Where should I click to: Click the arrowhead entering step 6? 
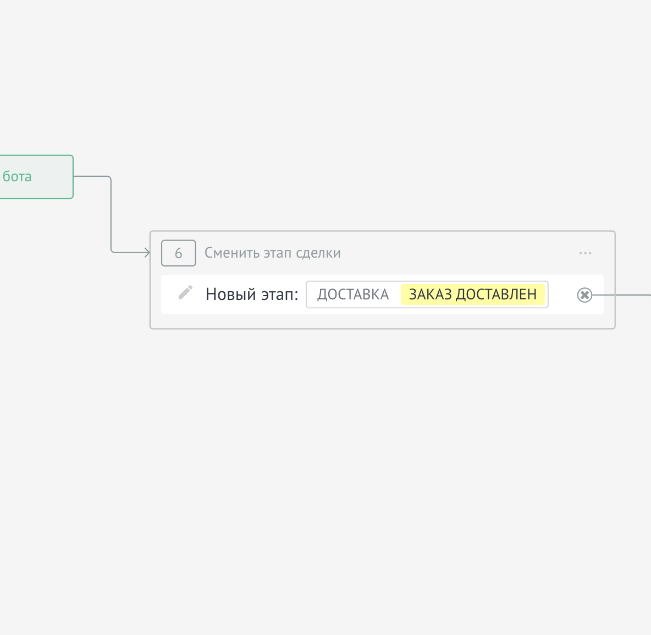(x=147, y=253)
